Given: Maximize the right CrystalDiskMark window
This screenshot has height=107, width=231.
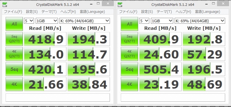Looking at the screenshot, I should coord(213,3).
